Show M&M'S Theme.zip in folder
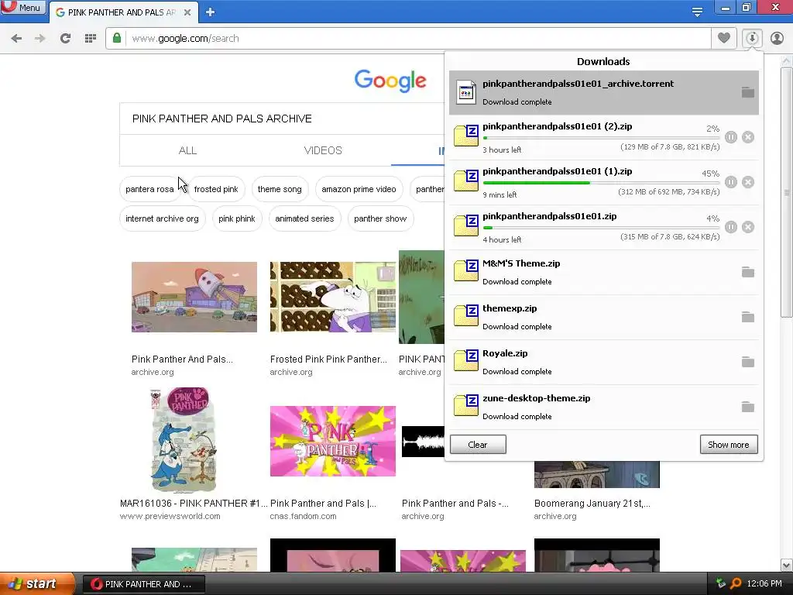The image size is (793, 595). 748,272
